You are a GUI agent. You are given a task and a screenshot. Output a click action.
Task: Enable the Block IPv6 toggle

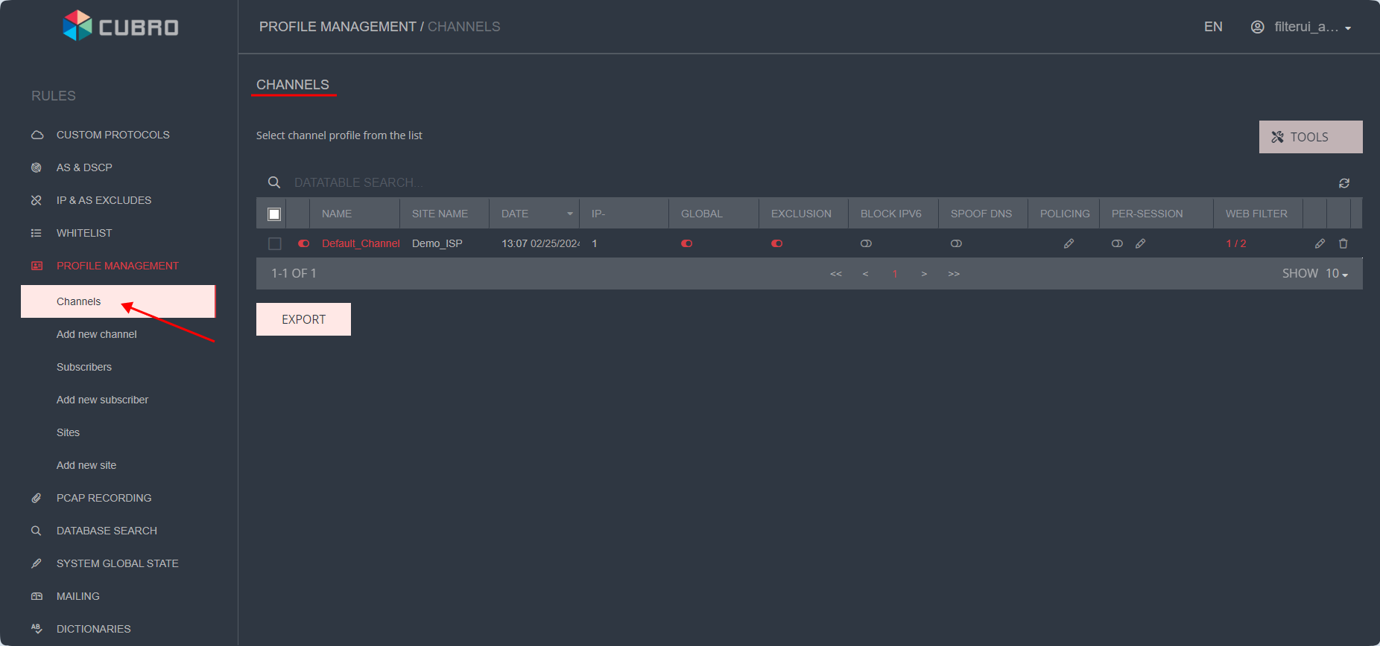pos(866,243)
